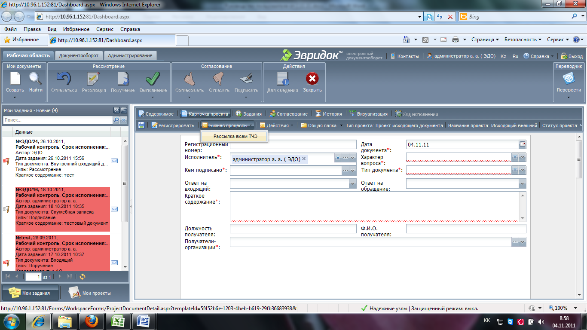Remove администратор а. а. tag from Исполнитель
The image size is (587, 330).
(304, 159)
